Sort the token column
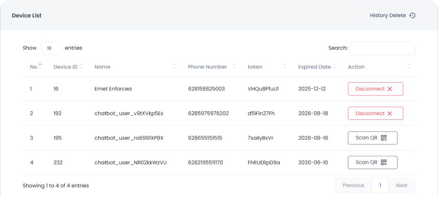Image resolution: width=438 pixels, height=203 pixels. pyautogui.click(x=285, y=66)
